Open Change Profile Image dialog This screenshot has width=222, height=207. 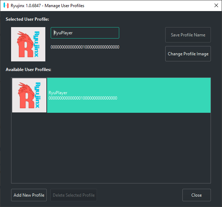(x=188, y=54)
